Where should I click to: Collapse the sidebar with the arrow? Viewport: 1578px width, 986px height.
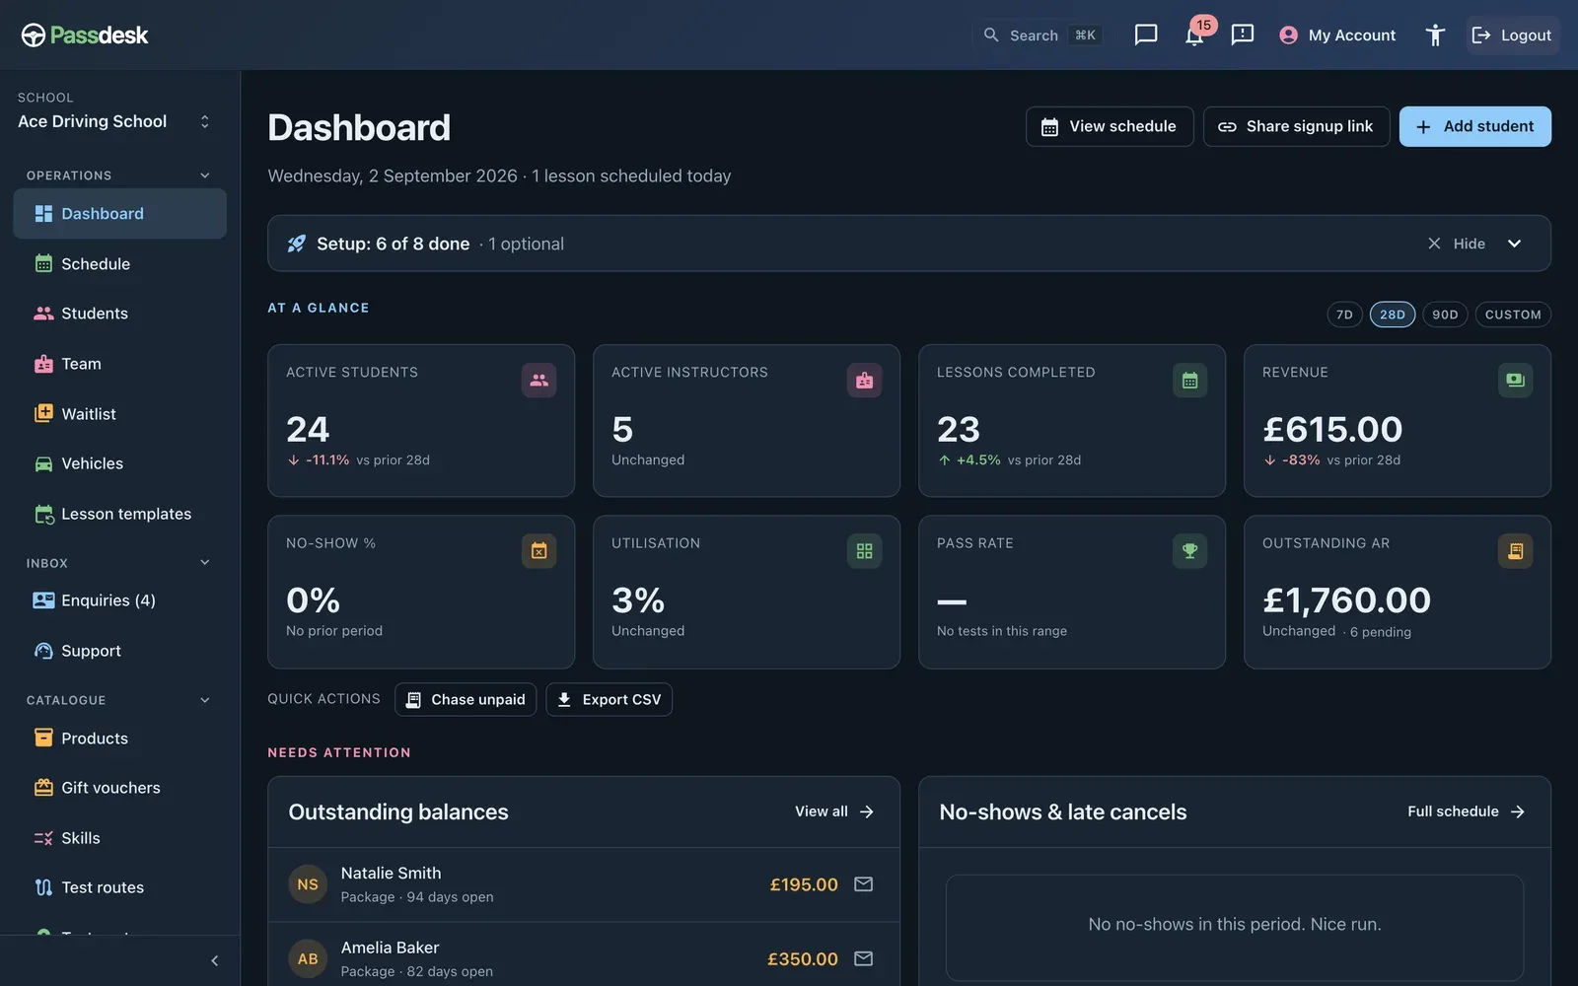(x=214, y=960)
